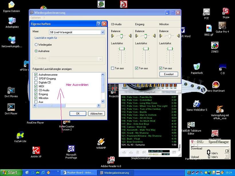The width and height of the screenshot is (235, 176).
Task: Click the horizontal scrollbar right arrow in the list
Action: (99, 105)
